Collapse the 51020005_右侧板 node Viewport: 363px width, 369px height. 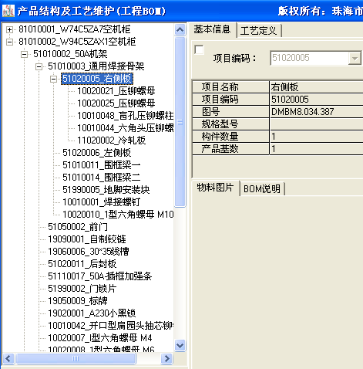pyautogui.click(x=53, y=79)
